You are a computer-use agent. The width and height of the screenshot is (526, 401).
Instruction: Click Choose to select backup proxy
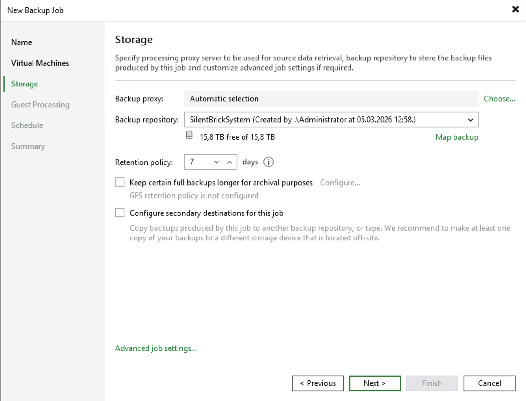tap(499, 99)
